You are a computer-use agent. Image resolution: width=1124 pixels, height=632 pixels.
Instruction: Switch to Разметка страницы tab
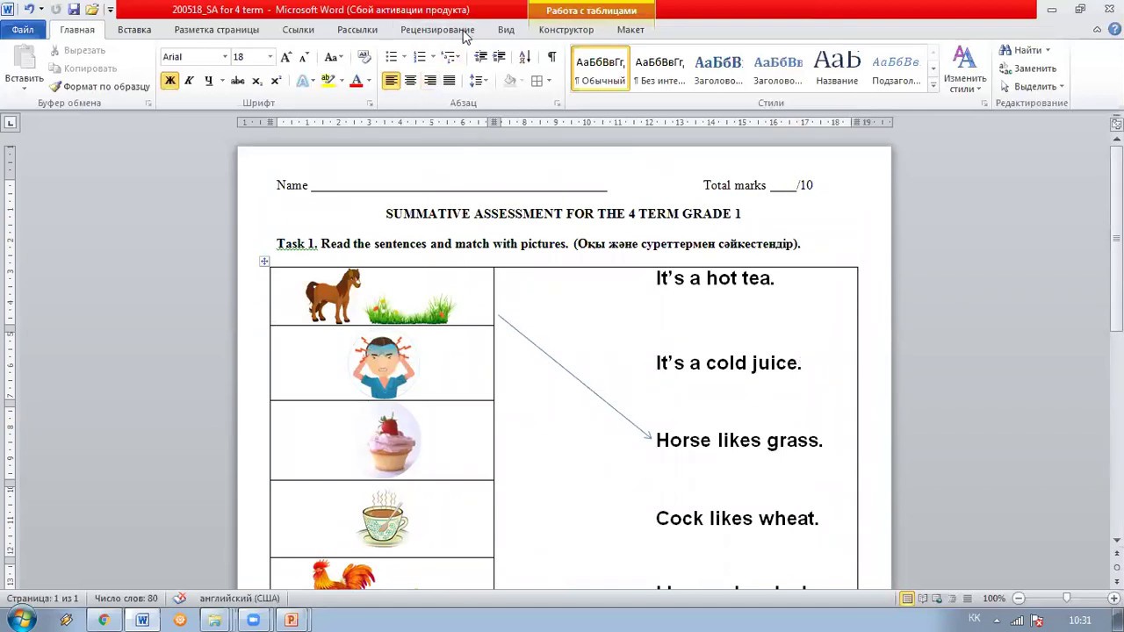(216, 30)
